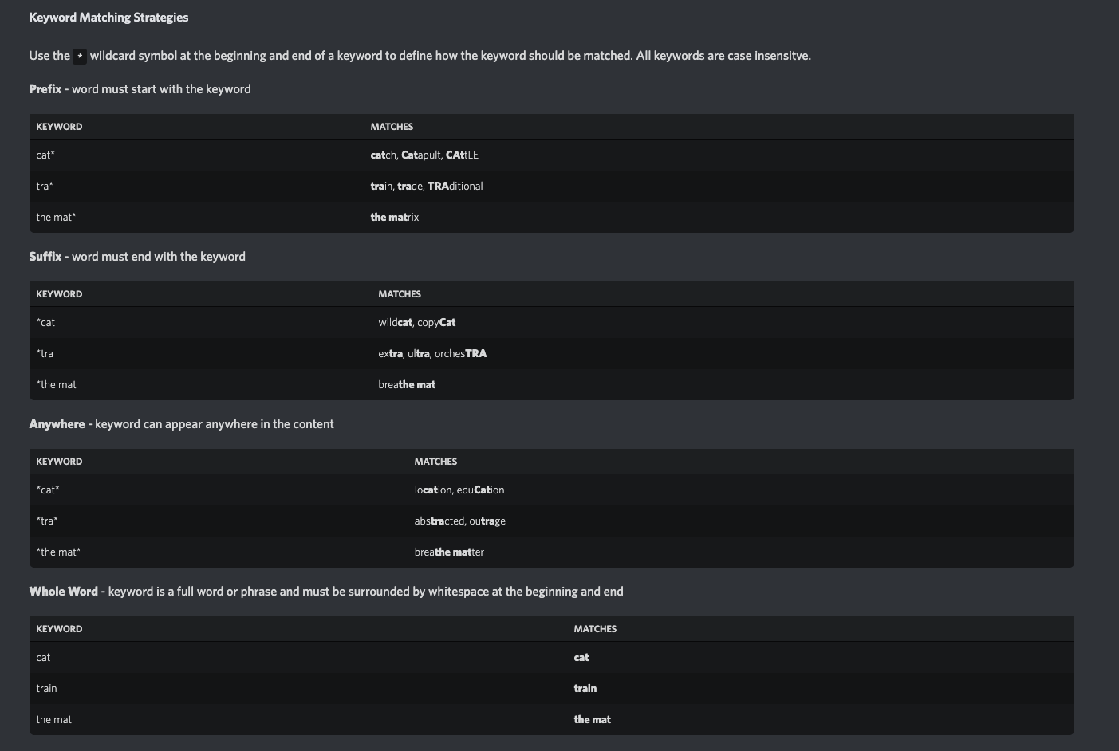Select the "*cat*" keyword cell
Image resolution: width=1119 pixels, height=751 pixels.
click(48, 490)
